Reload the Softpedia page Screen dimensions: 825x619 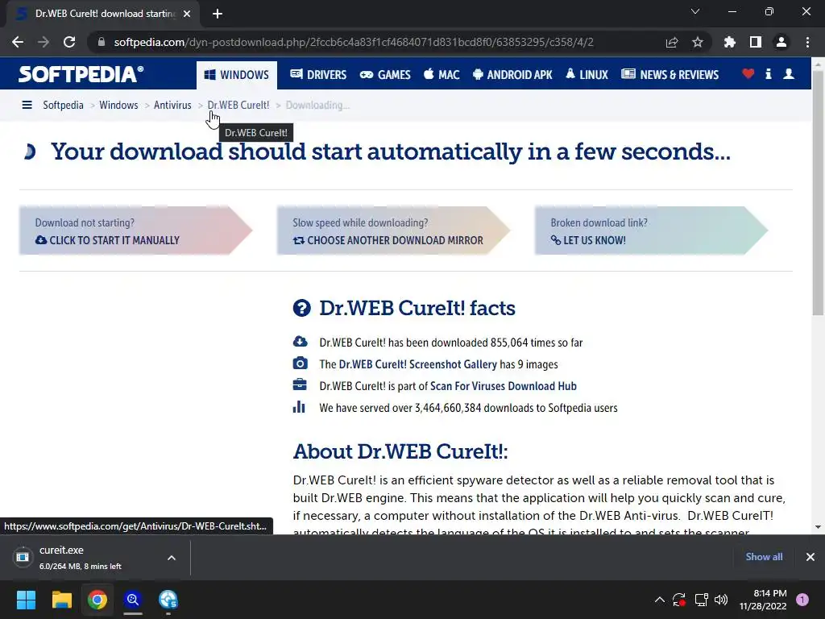(69, 42)
